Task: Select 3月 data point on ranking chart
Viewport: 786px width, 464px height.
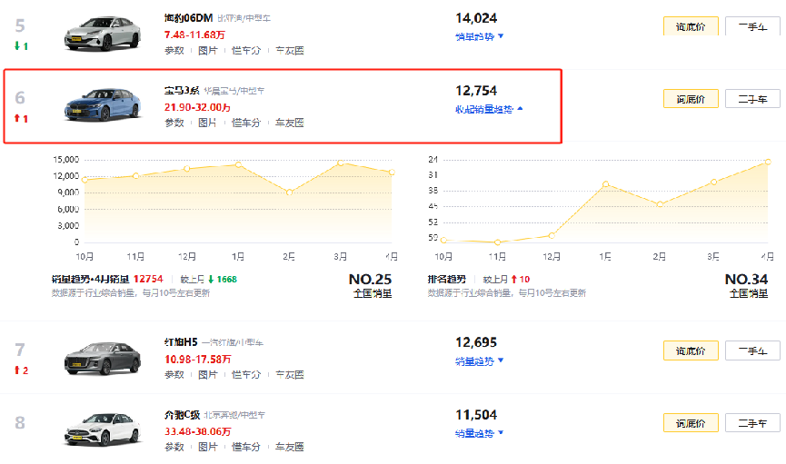Action: pos(714,182)
